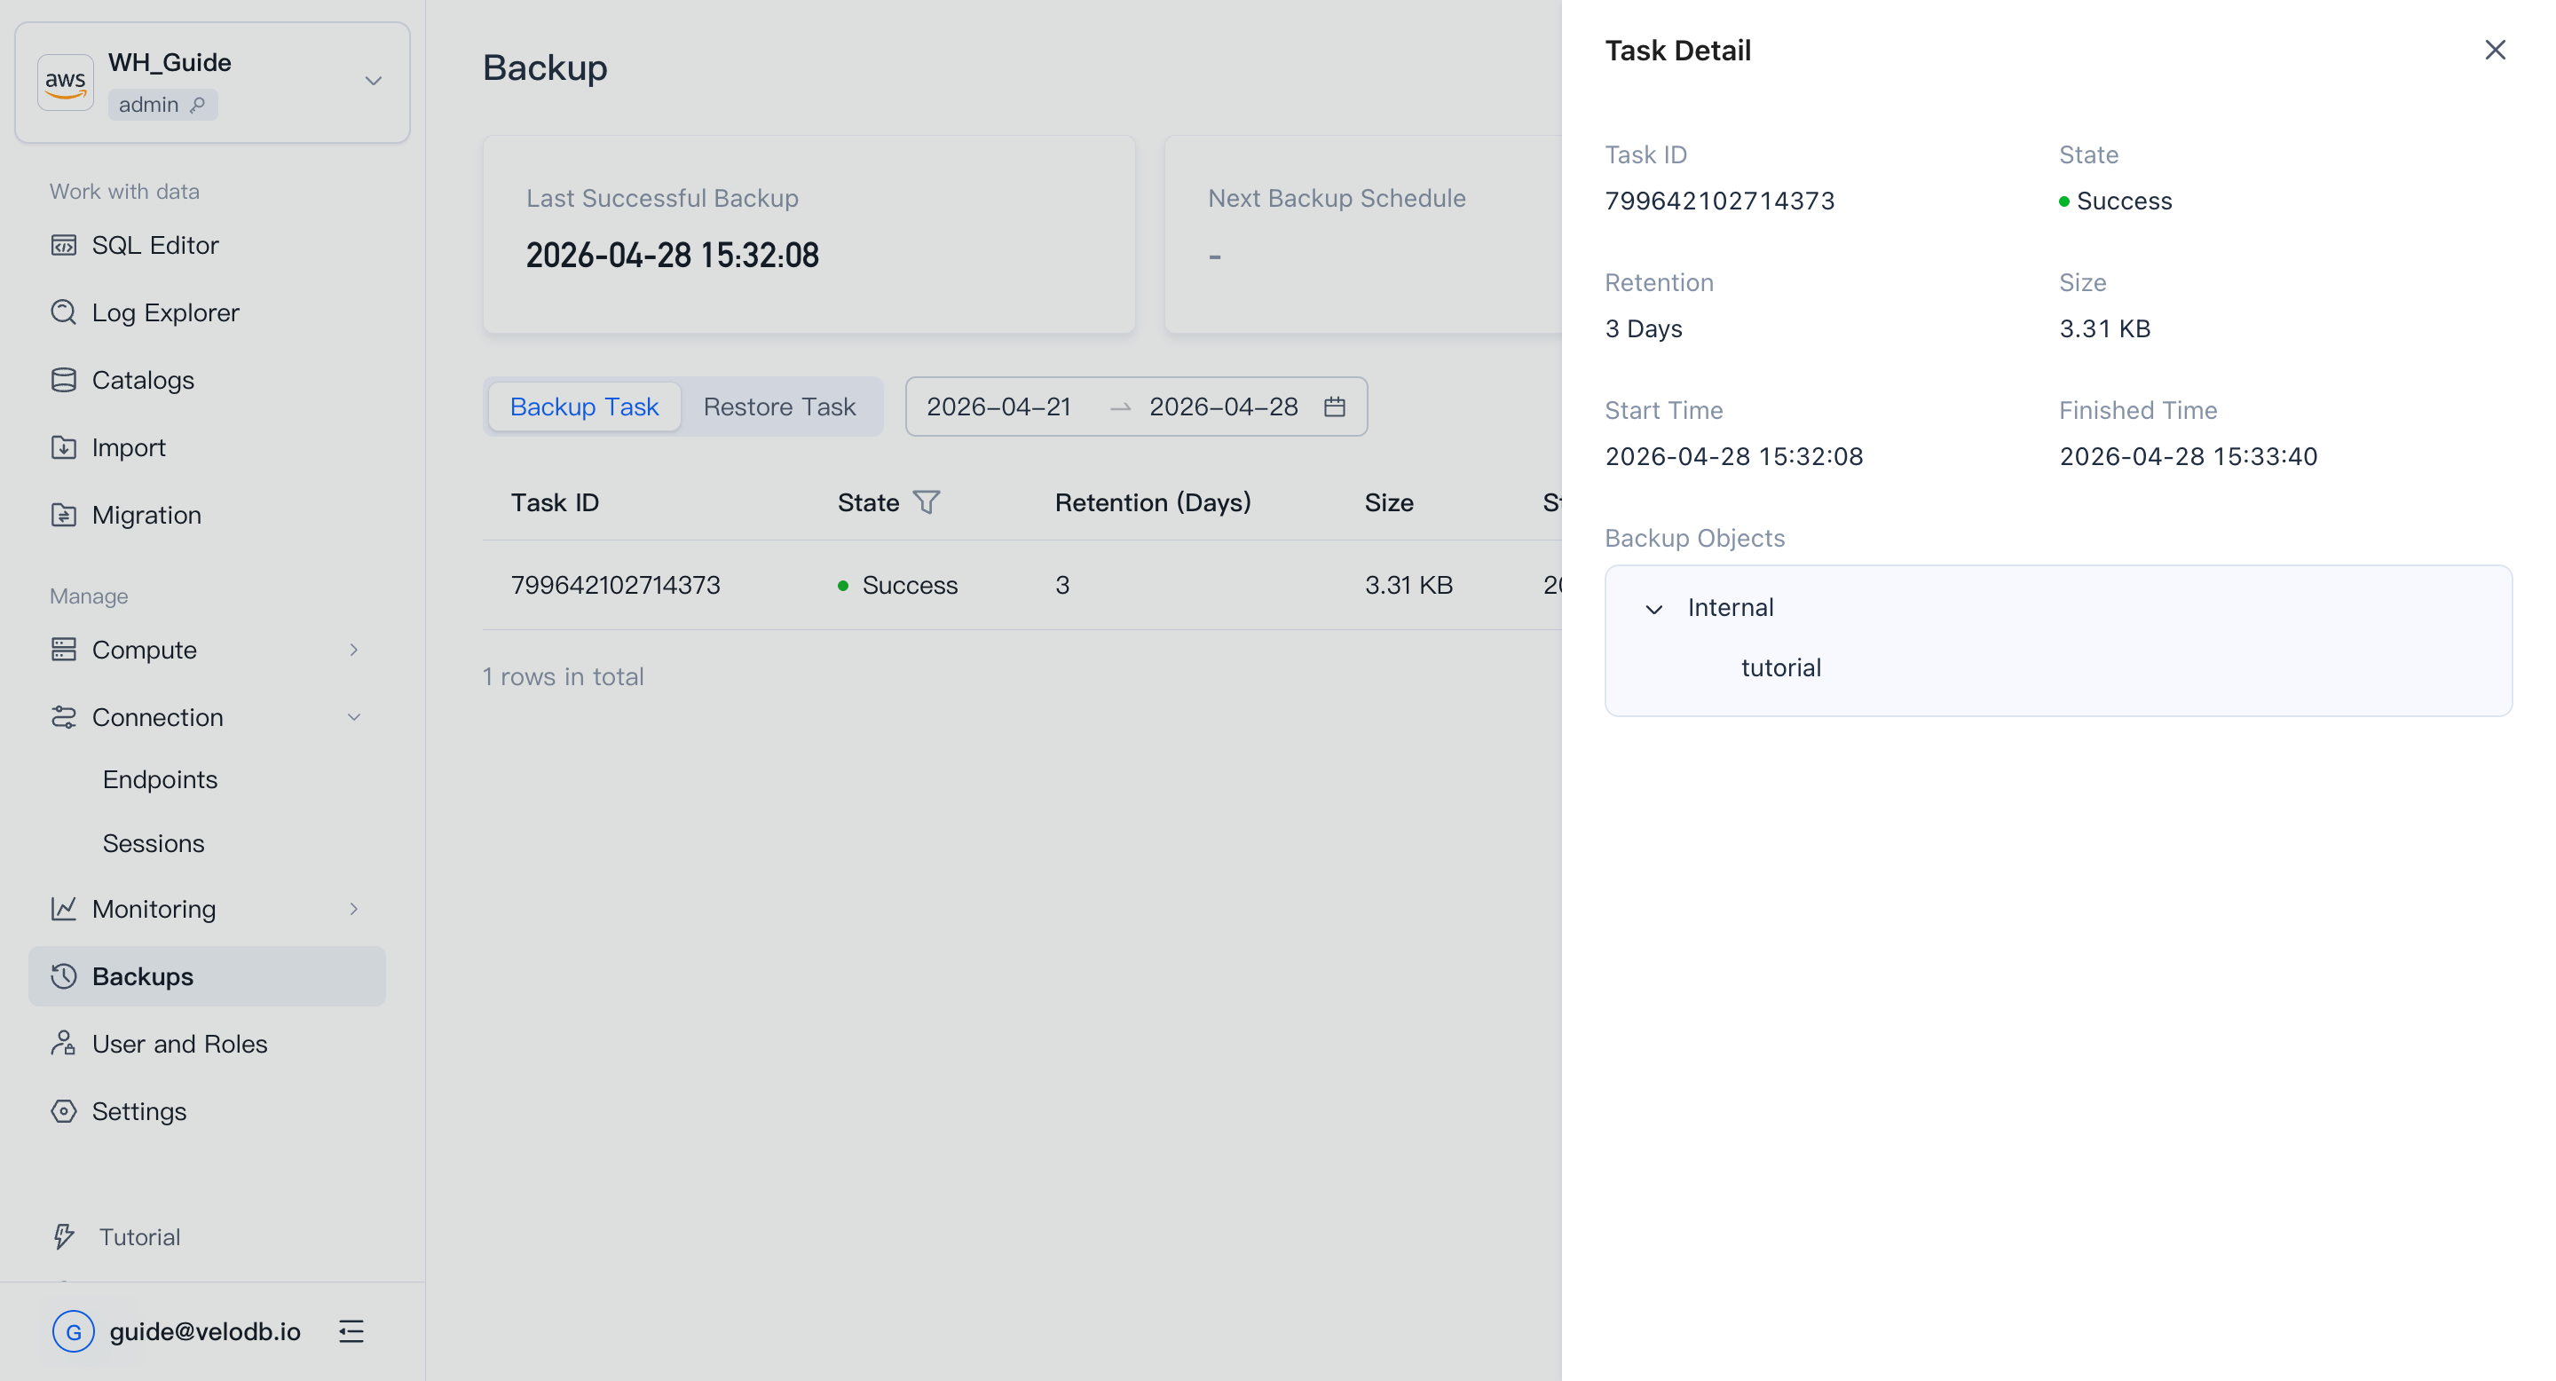2556x1381 pixels.
Task: Click the Import icon in sidebar
Action: point(64,447)
